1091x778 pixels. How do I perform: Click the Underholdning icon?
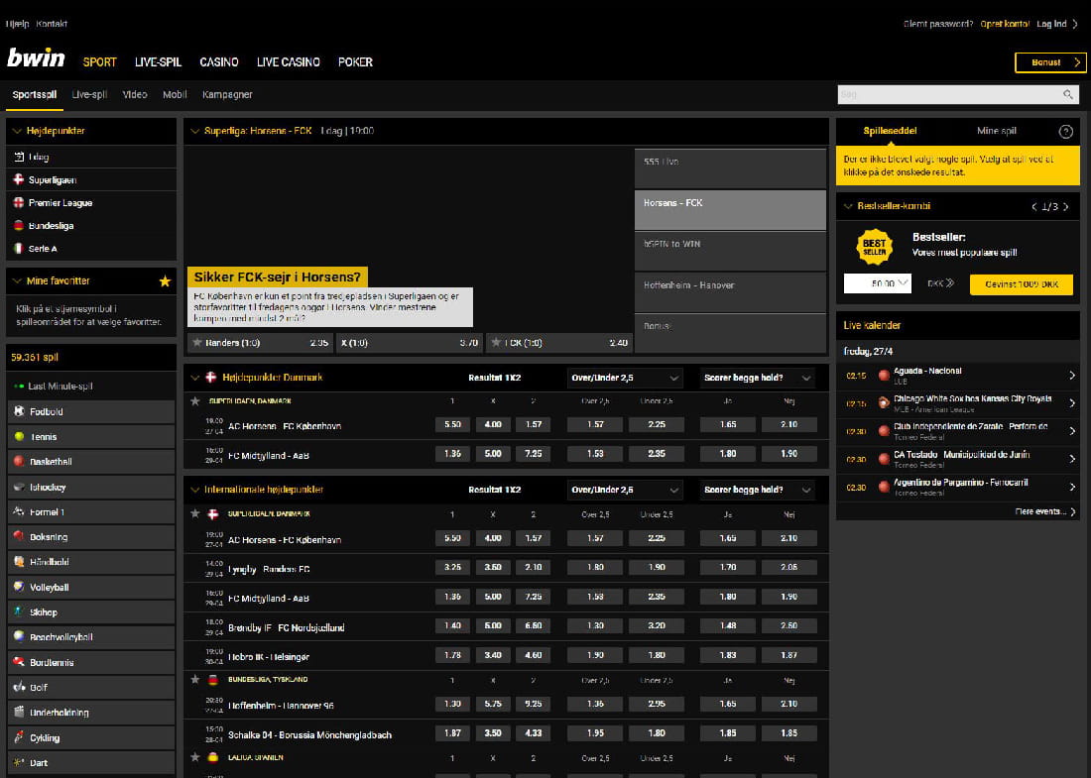tap(20, 712)
